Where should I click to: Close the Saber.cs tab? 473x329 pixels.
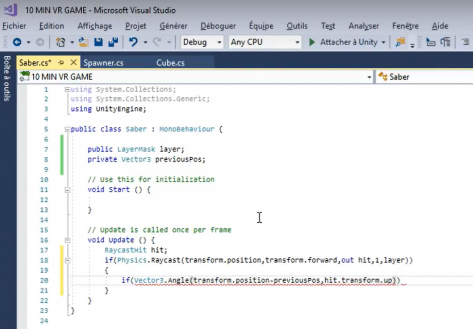[x=73, y=62]
